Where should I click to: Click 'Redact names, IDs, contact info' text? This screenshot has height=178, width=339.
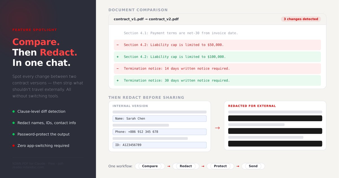coord(47,123)
